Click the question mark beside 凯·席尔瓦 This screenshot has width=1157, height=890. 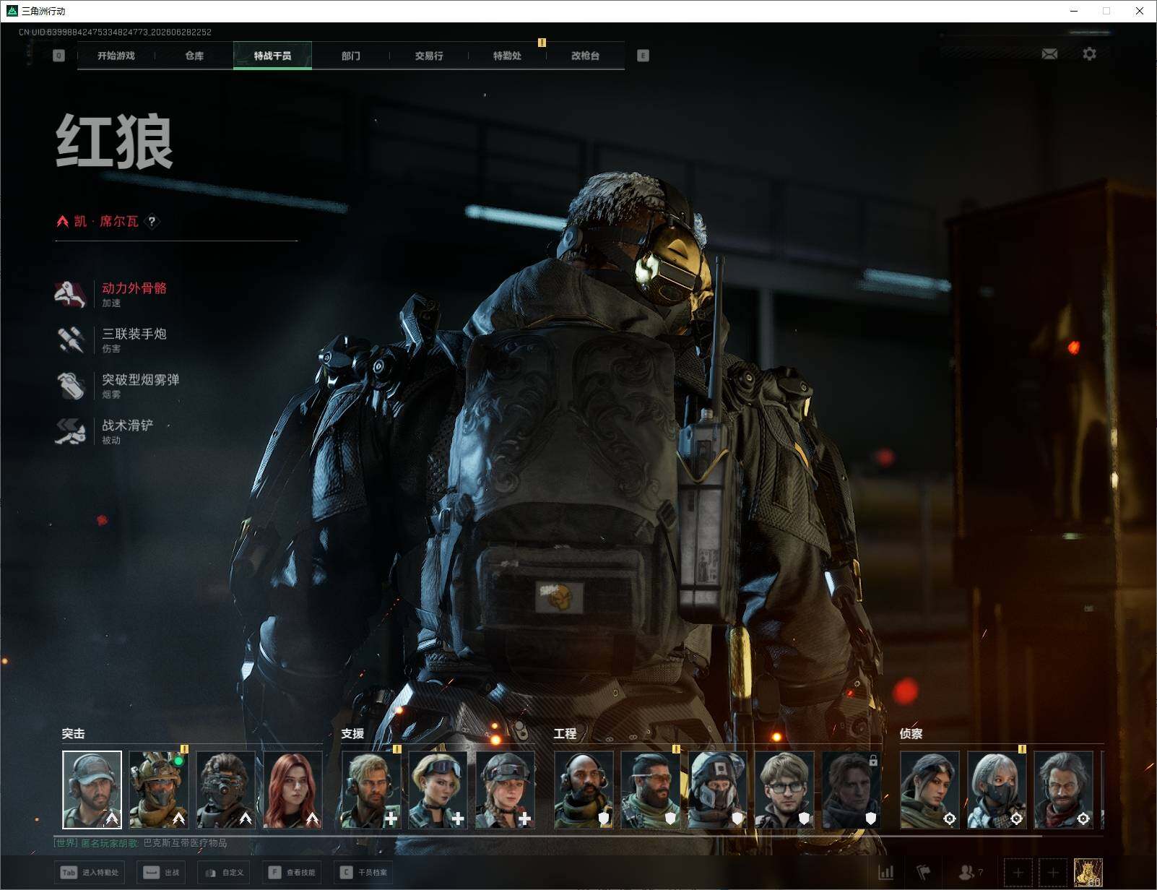[x=152, y=221]
